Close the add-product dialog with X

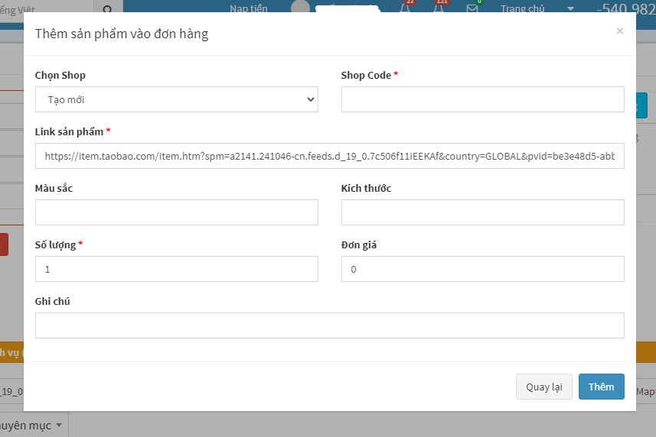619,31
